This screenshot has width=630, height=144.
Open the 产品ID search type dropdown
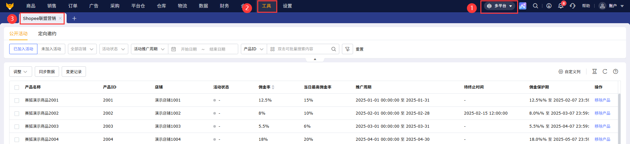point(254,49)
